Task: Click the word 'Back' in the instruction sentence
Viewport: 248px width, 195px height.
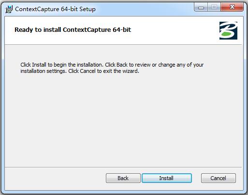Action: click(x=122, y=65)
